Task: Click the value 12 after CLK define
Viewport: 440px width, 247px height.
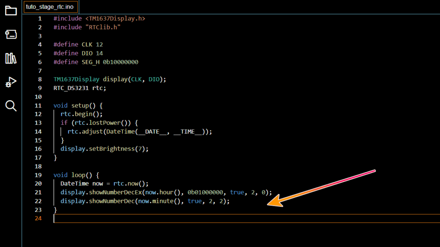Action: pos(99,45)
